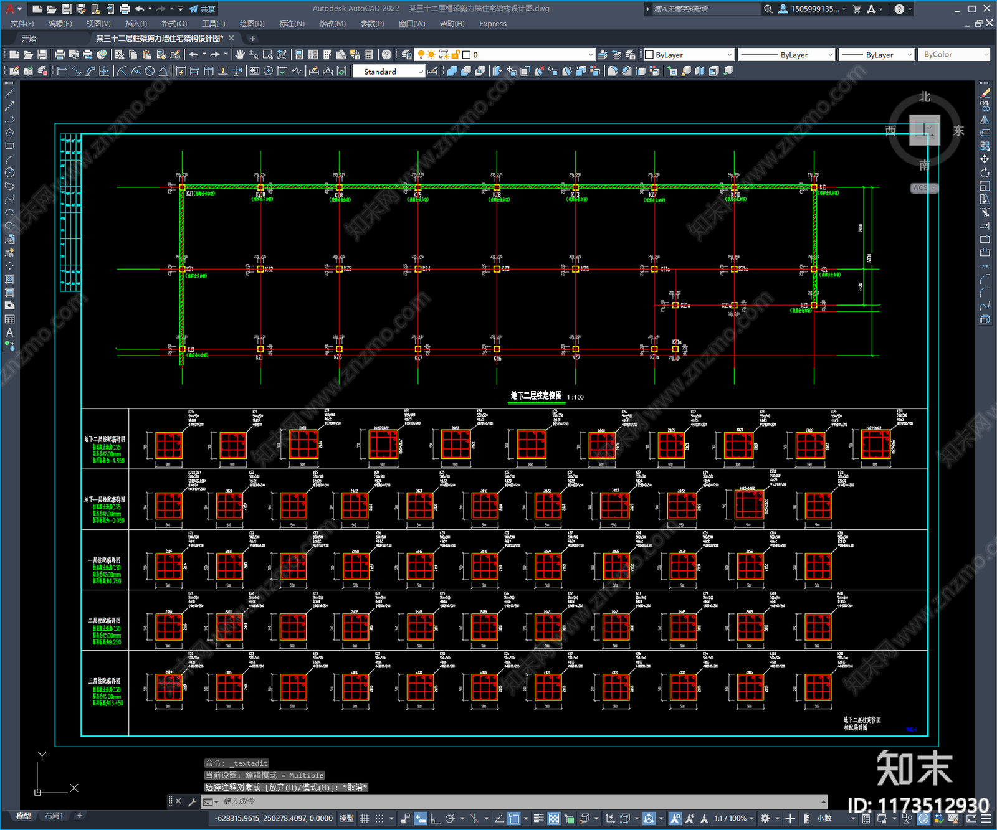Toggle snap mode in status bar
The image size is (997, 830).
coord(379,818)
